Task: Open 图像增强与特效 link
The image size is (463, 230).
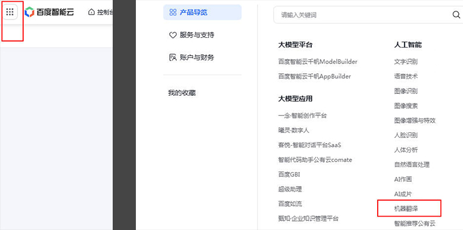Action: tap(415, 121)
